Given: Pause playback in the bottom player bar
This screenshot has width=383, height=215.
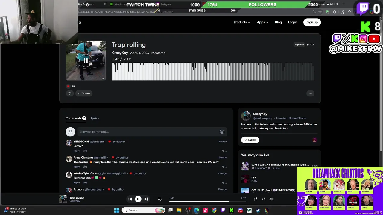Looking at the screenshot, I should pyautogui.click(x=138, y=199).
